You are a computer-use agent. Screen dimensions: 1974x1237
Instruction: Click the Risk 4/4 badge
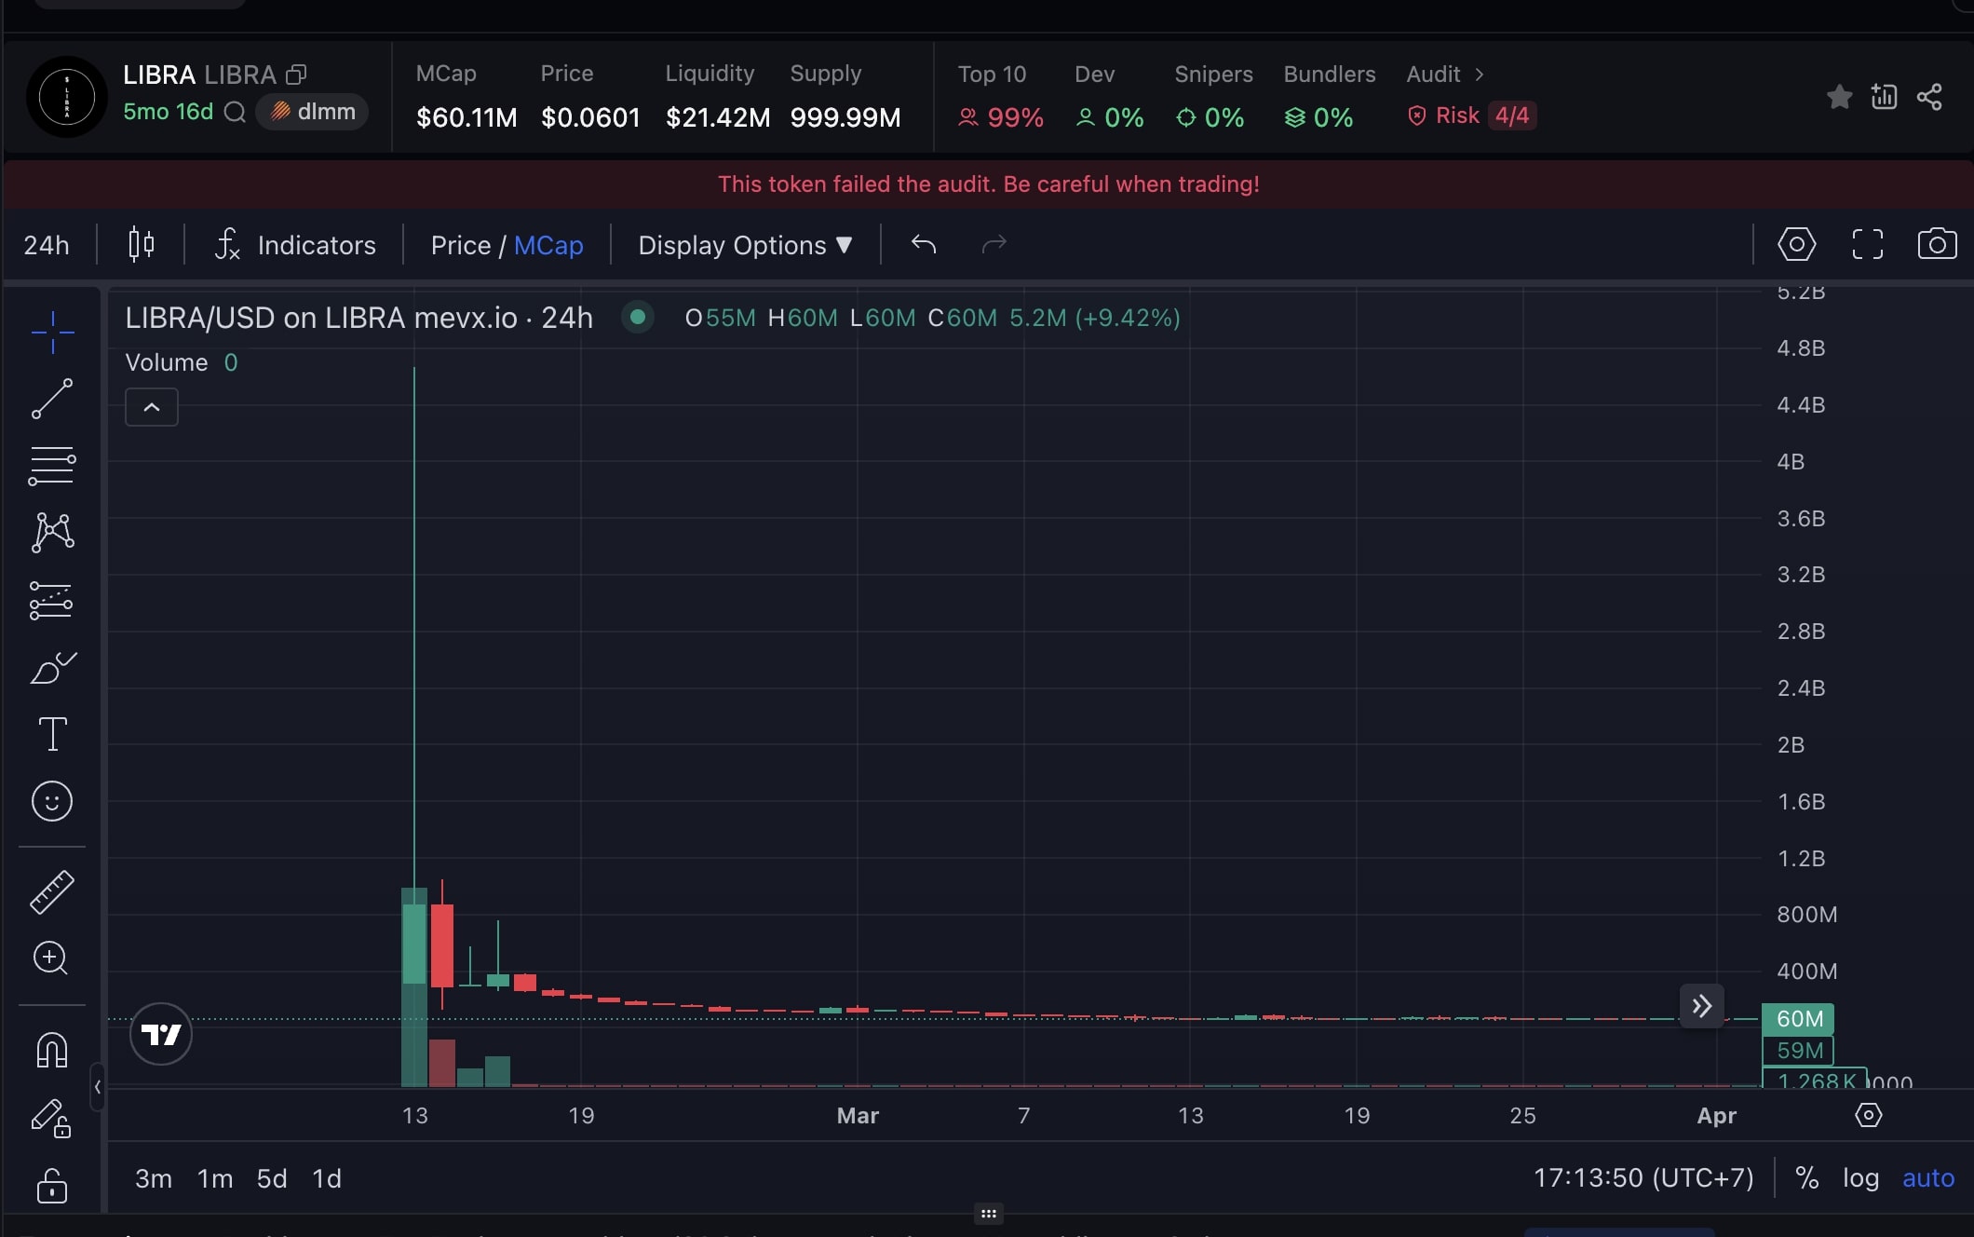[1471, 116]
